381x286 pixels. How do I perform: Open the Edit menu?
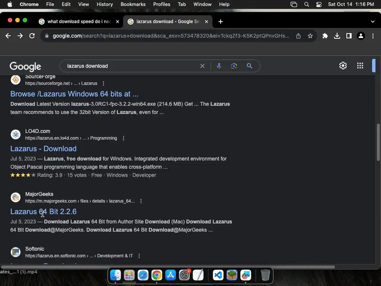(x=66, y=4)
